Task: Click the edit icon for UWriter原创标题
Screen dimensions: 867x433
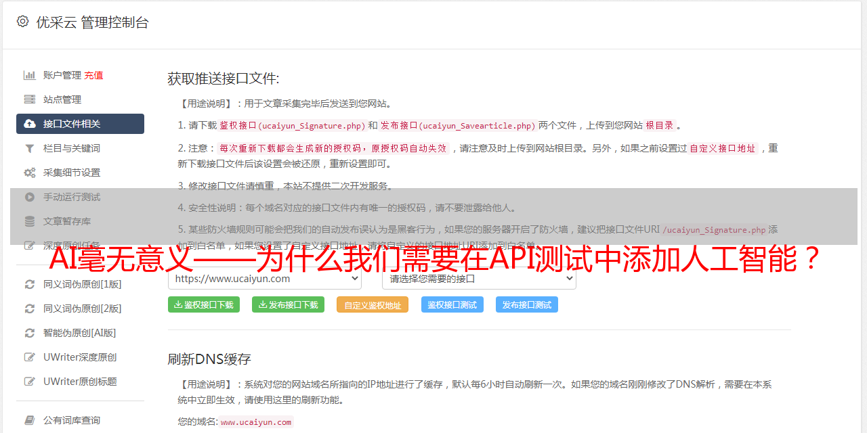Action: [x=30, y=382]
